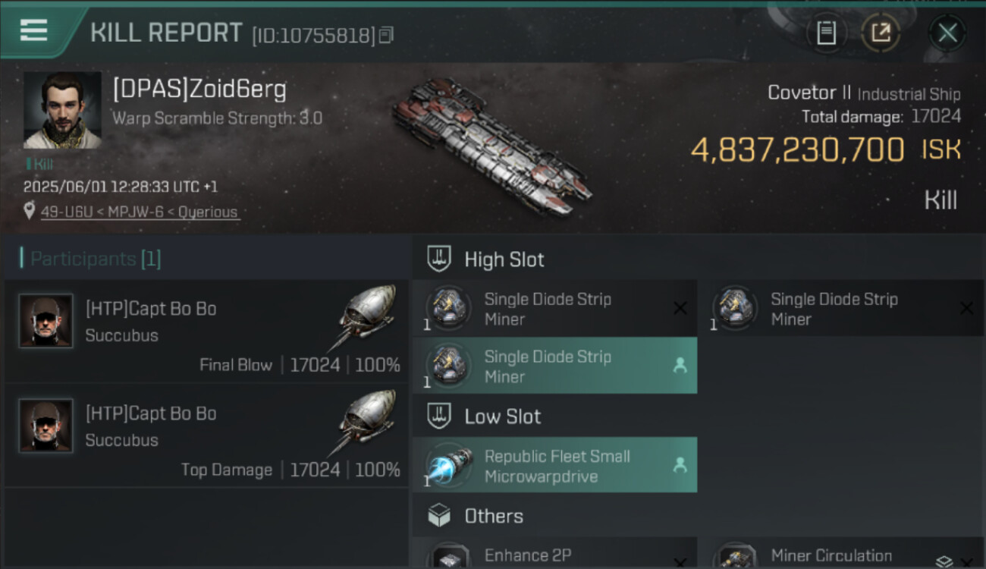Open the 49-U6U location link
Viewport: 986px width, 569px height.
point(140,212)
